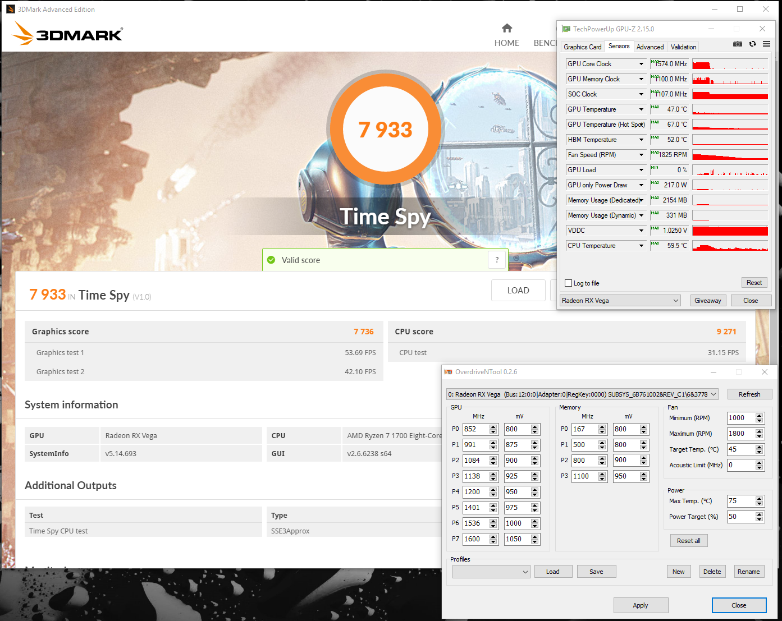Click the LOAD button in 3DMark

[x=518, y=291]
